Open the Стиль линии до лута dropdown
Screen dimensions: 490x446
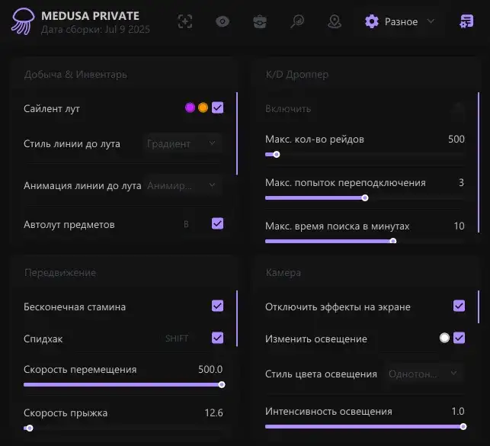click(x=183, y=143)
